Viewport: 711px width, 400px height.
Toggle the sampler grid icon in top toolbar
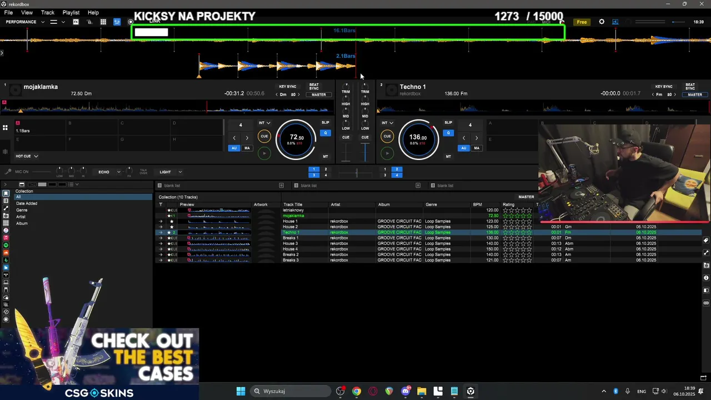pyautogui.click(x=103, y=22)
